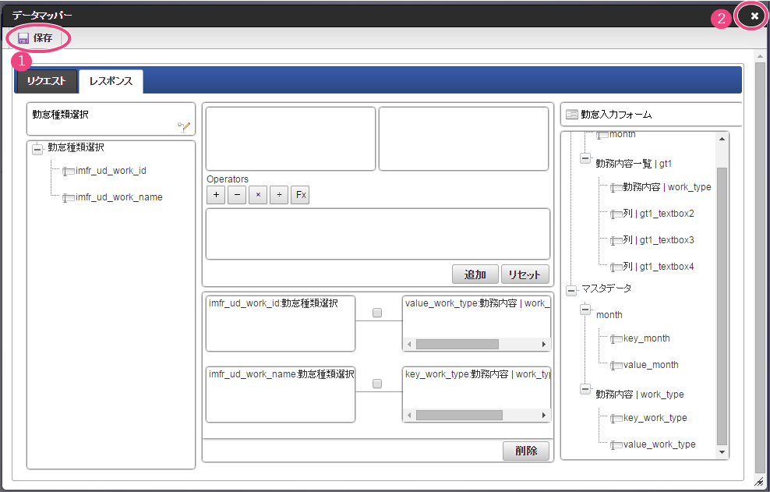Click the minus operator button
770x492 pixels.
pyautogui.click(x=237, y=195)
